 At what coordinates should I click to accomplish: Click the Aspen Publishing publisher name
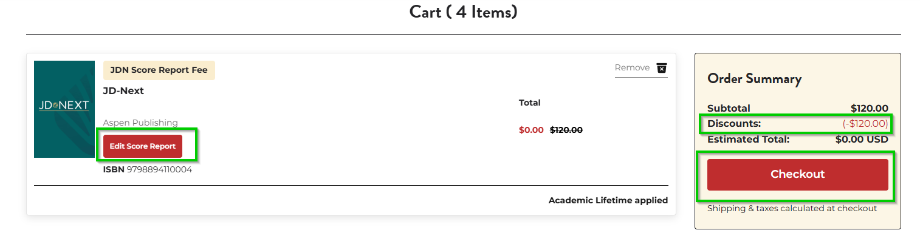(x=140, y=123)
